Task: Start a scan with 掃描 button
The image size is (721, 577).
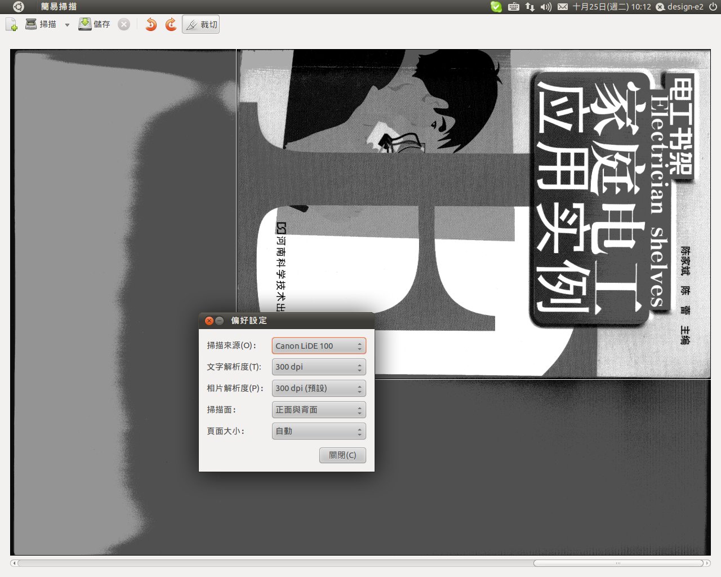Action: (x=41, y=24)
